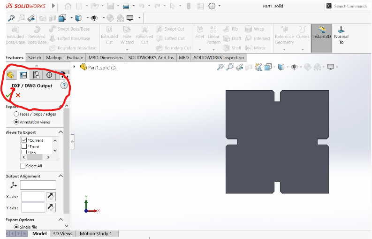Viewport: 372px width, 239px height.
Task: Switch to the Markup tab
Action: click(53, 57)
